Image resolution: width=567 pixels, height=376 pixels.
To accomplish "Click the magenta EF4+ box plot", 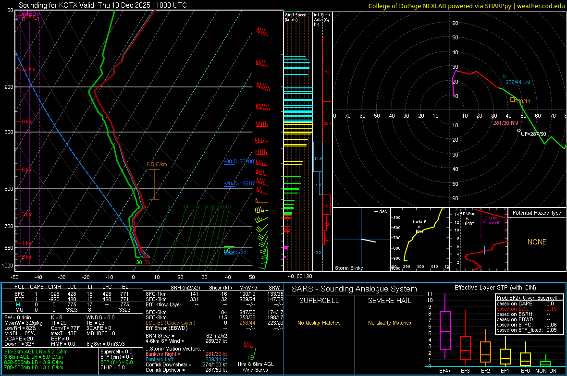I will [445, 327].
